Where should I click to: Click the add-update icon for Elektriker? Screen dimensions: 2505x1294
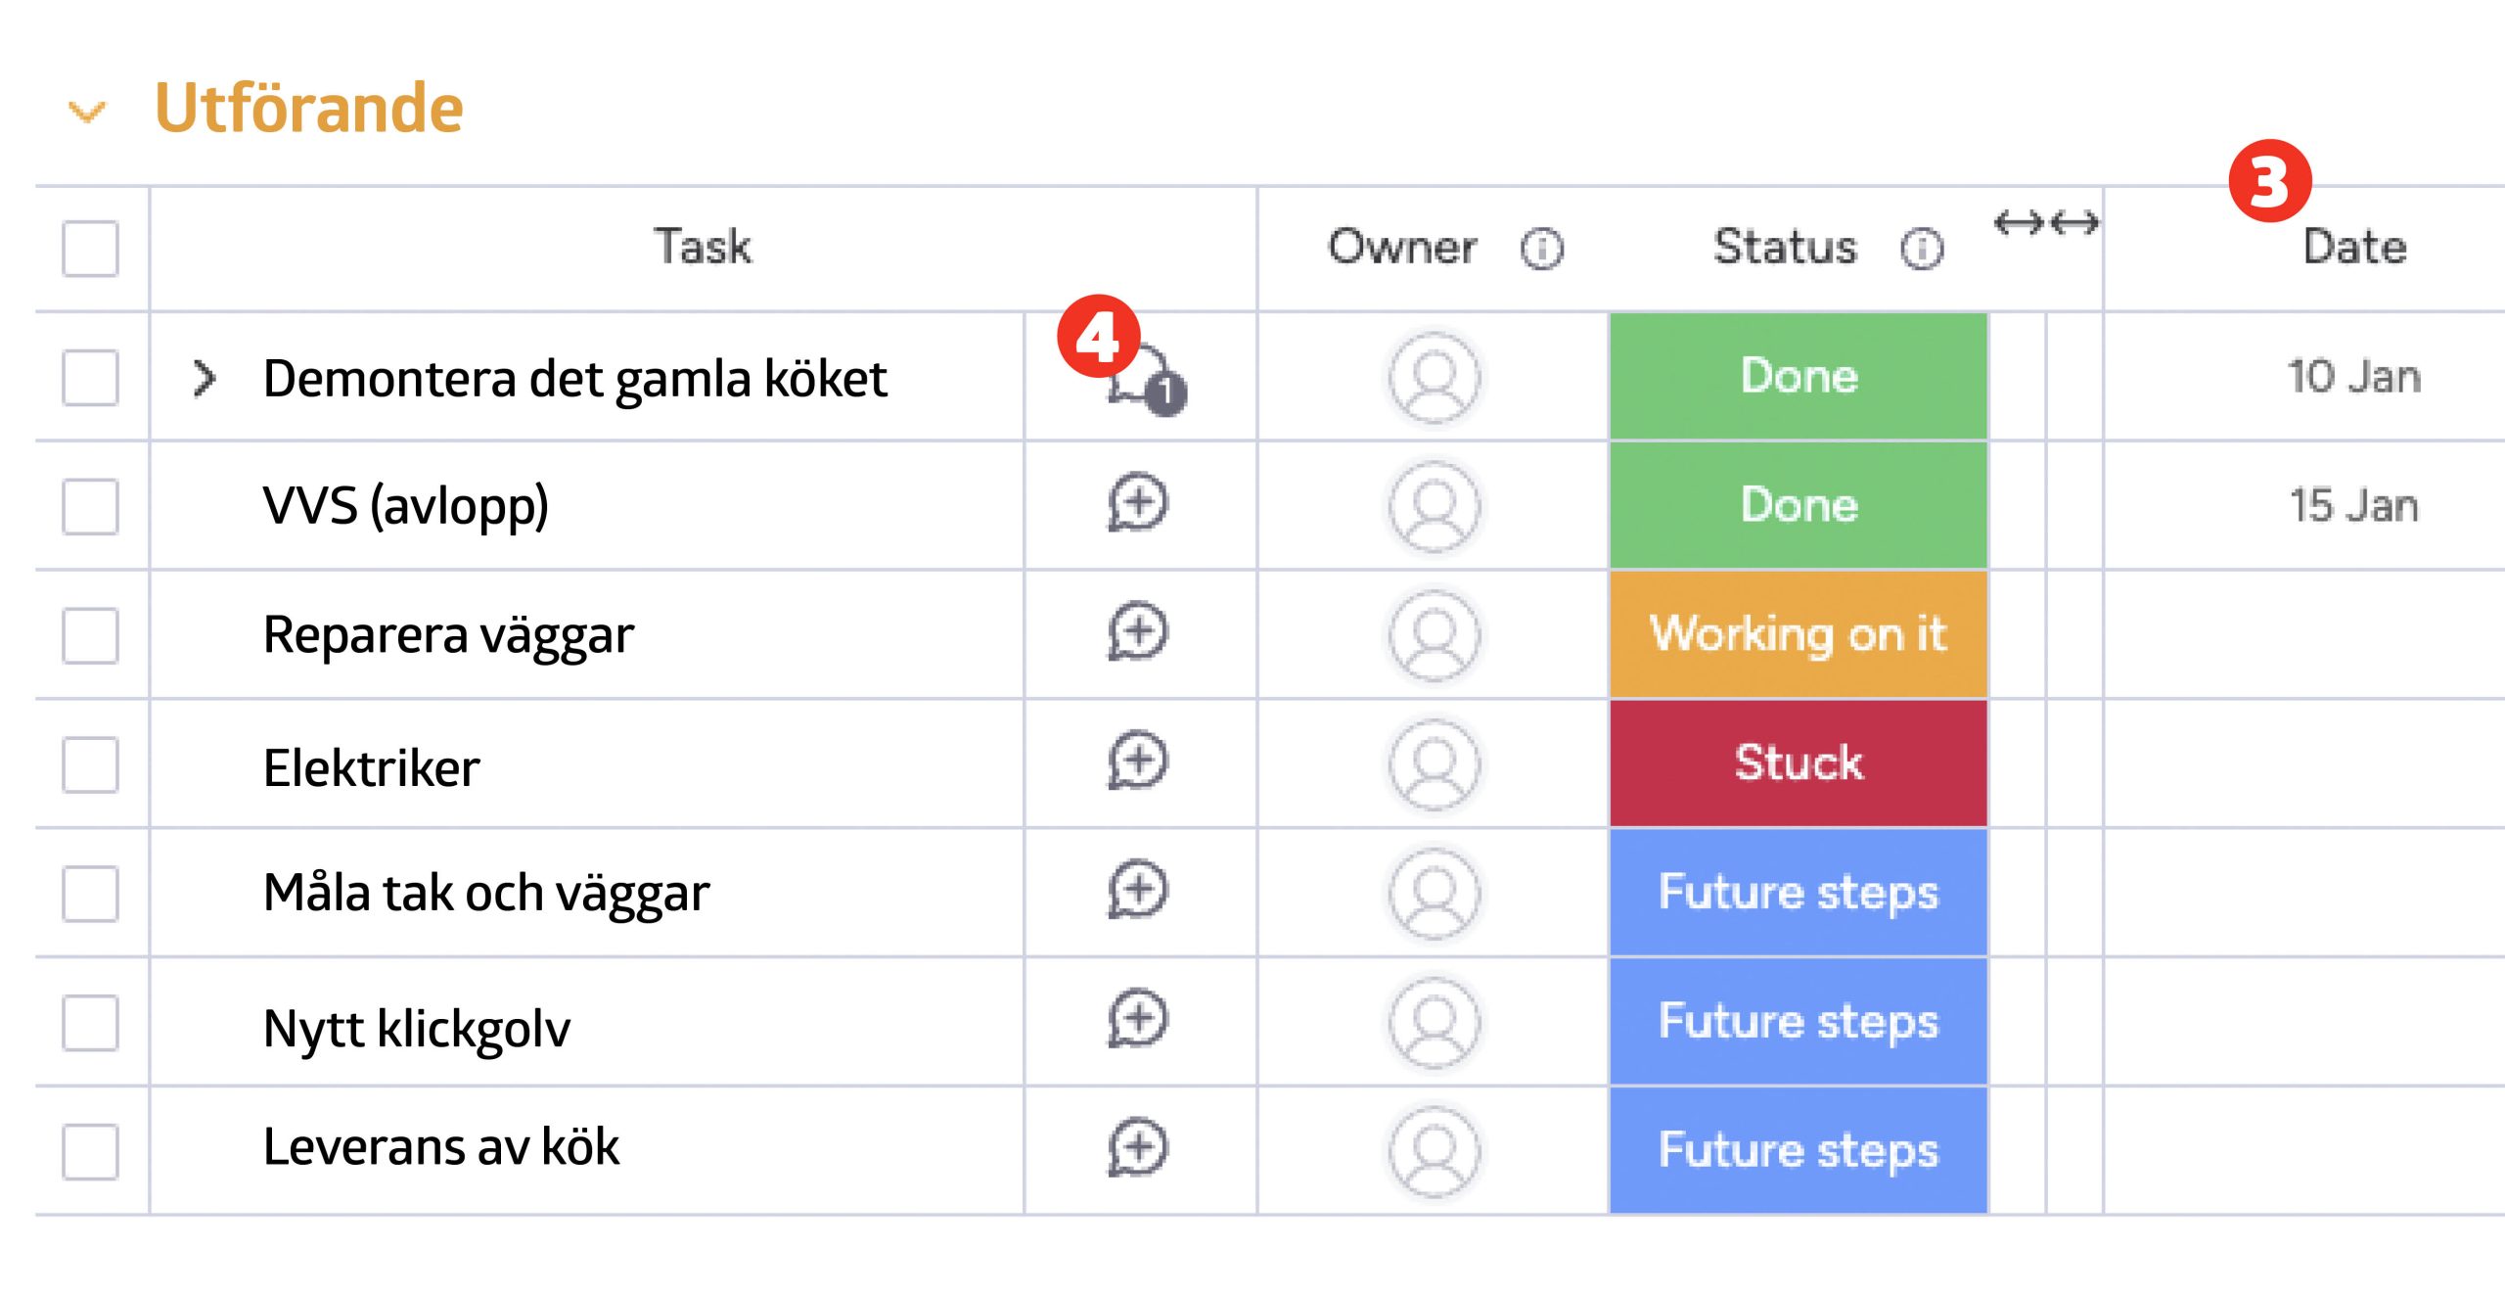[x=1137, y=762]
